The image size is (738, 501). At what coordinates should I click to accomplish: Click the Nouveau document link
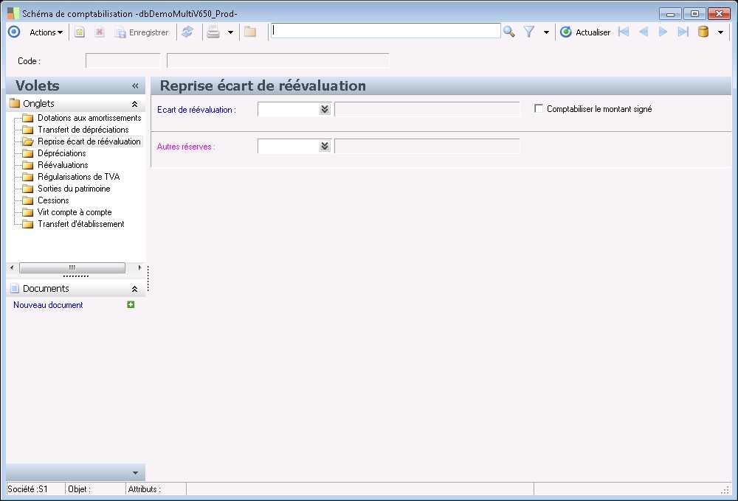click(48, 305)
